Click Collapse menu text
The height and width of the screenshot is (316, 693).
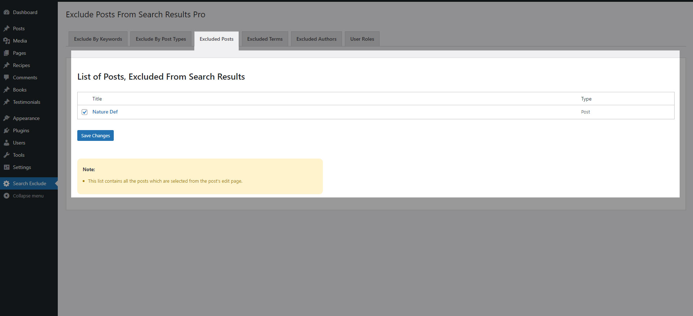point(28,196)
